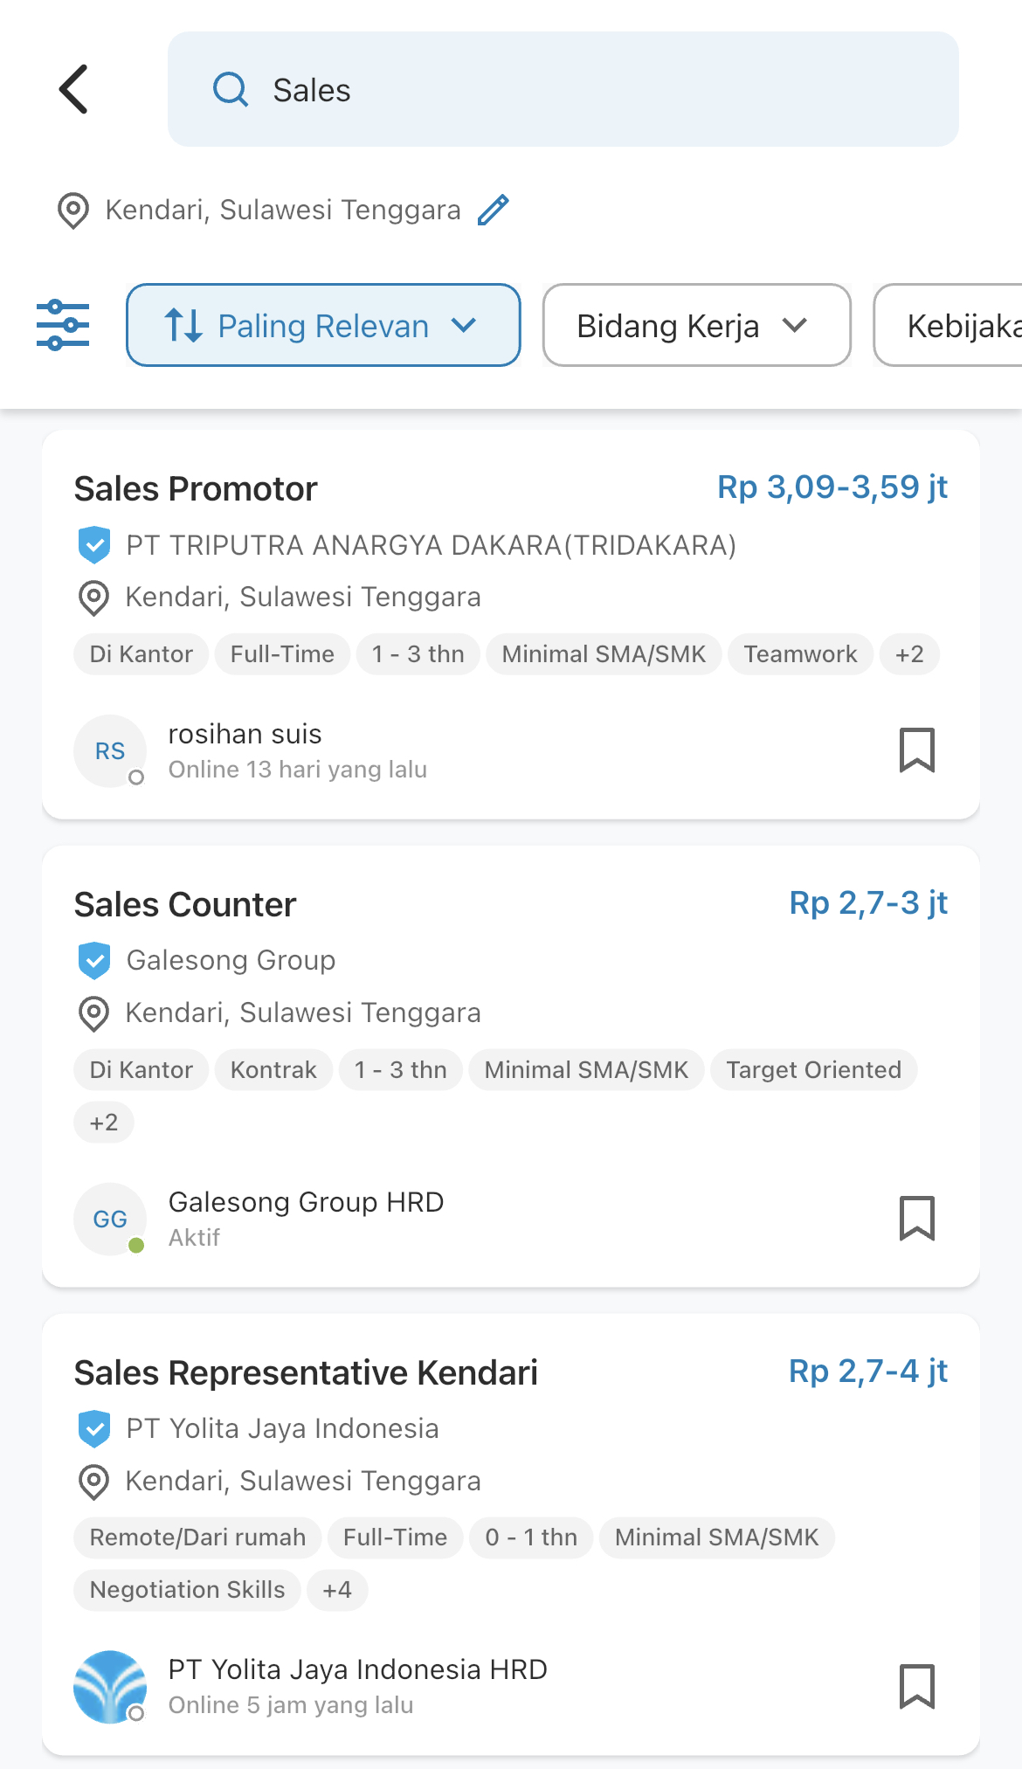Select the Target Oriented tag
Image resolution: width=1022 pixels, height=1769 pixels.
pos(814,1070)
